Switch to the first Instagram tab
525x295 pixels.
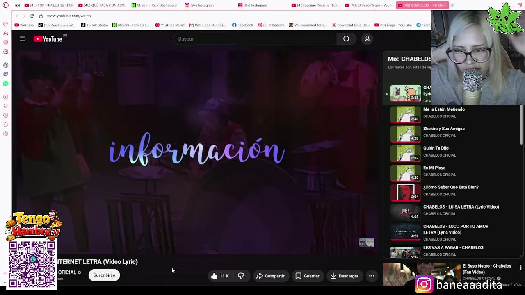pos(209,5)
